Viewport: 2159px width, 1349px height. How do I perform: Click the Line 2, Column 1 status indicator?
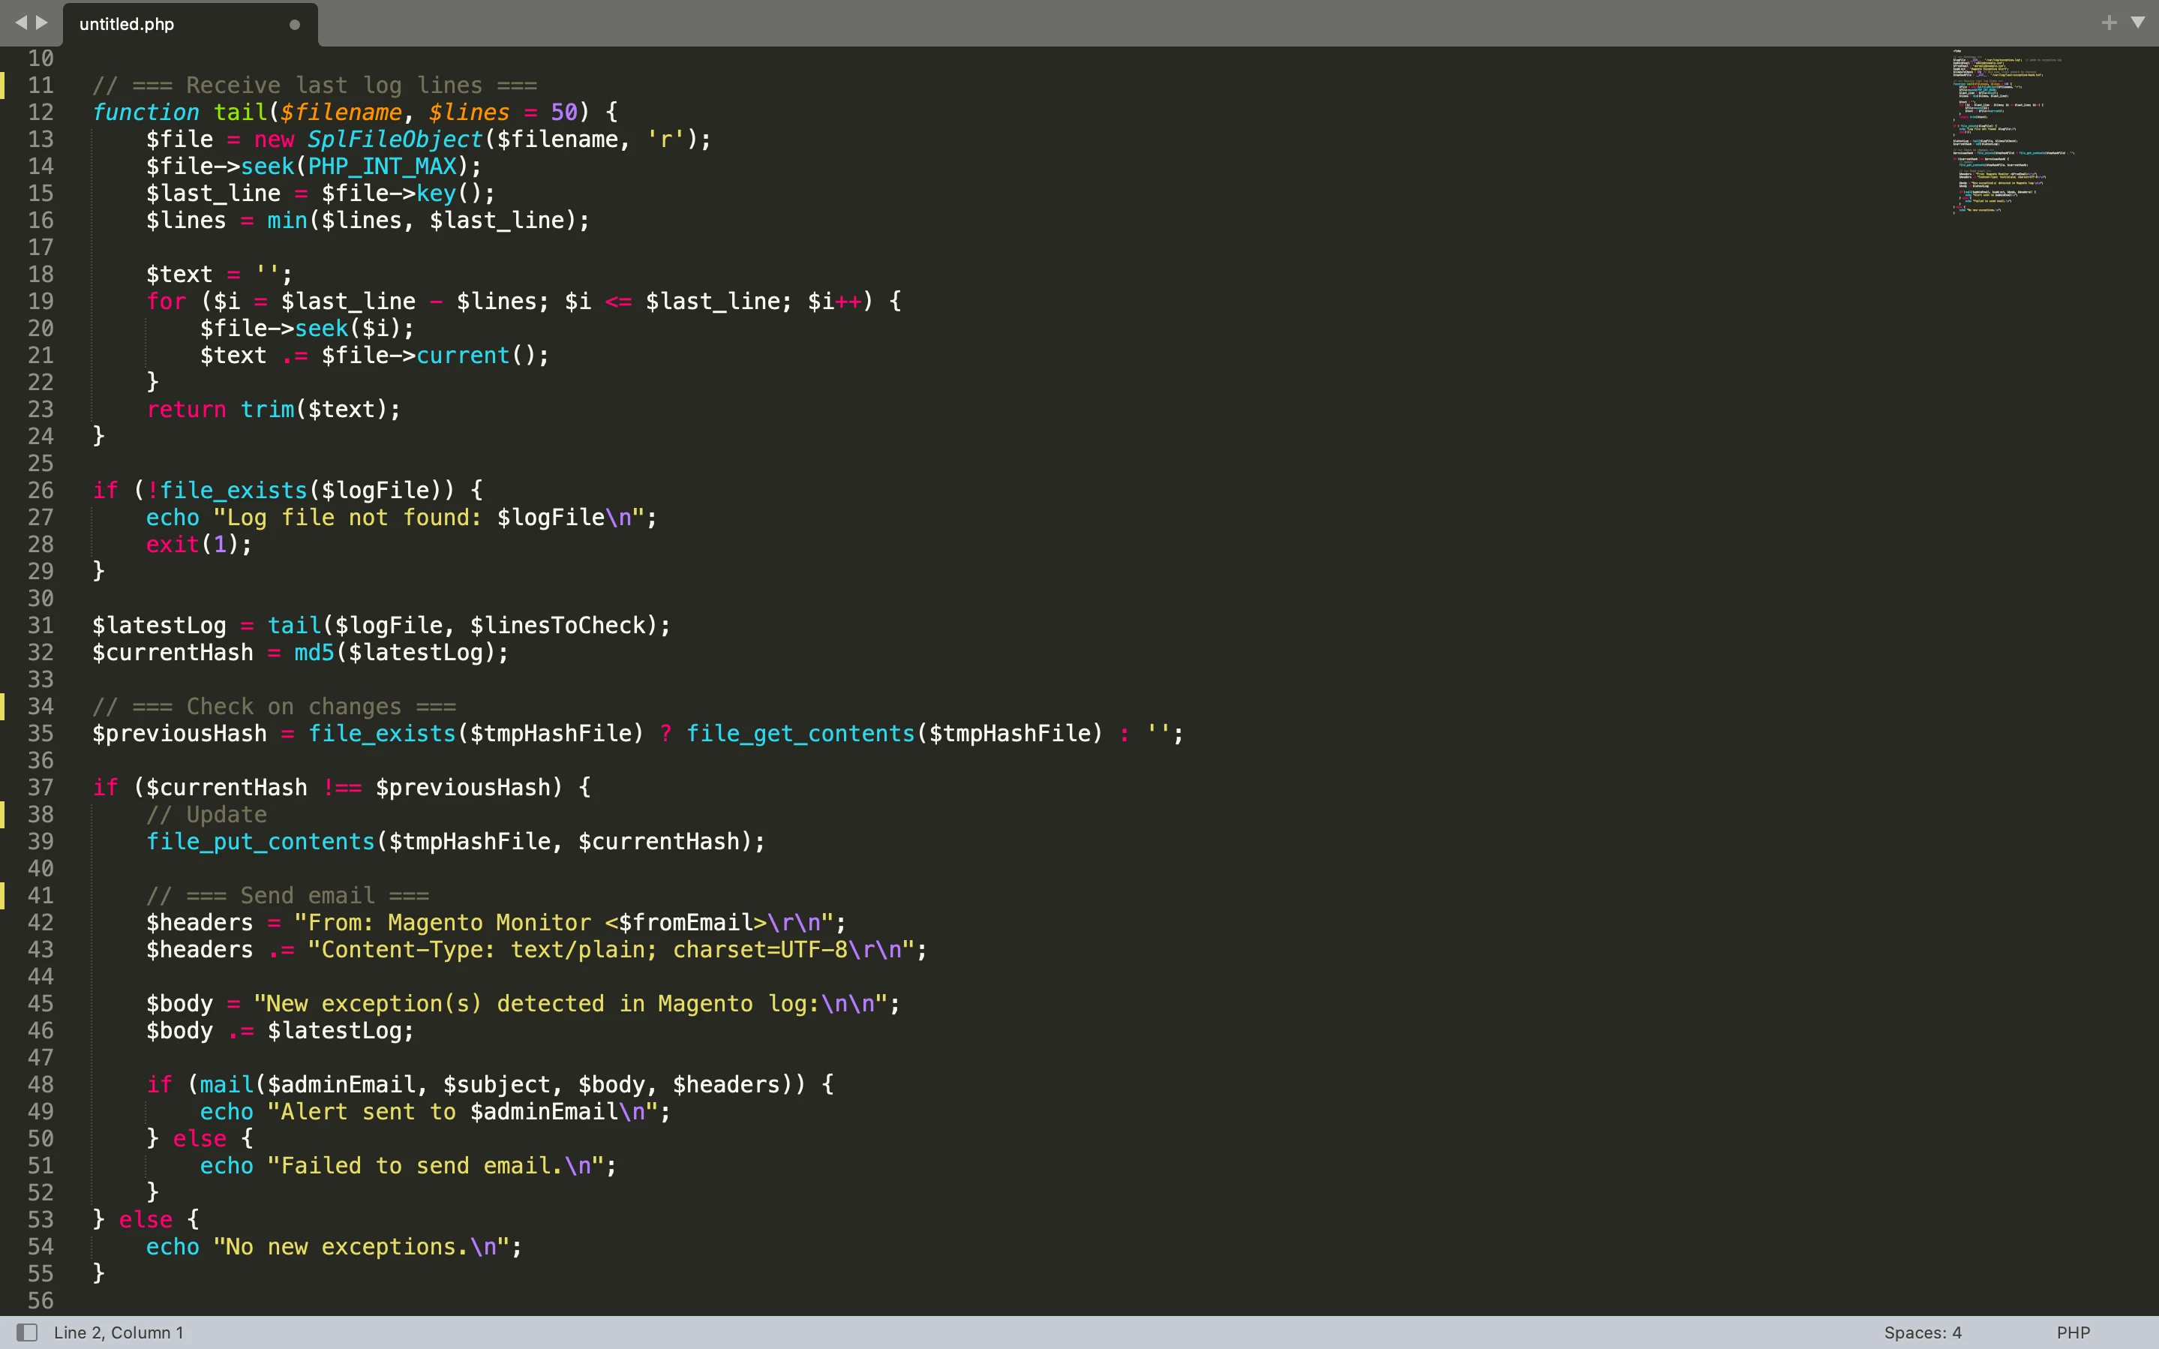pos(119,1332)
